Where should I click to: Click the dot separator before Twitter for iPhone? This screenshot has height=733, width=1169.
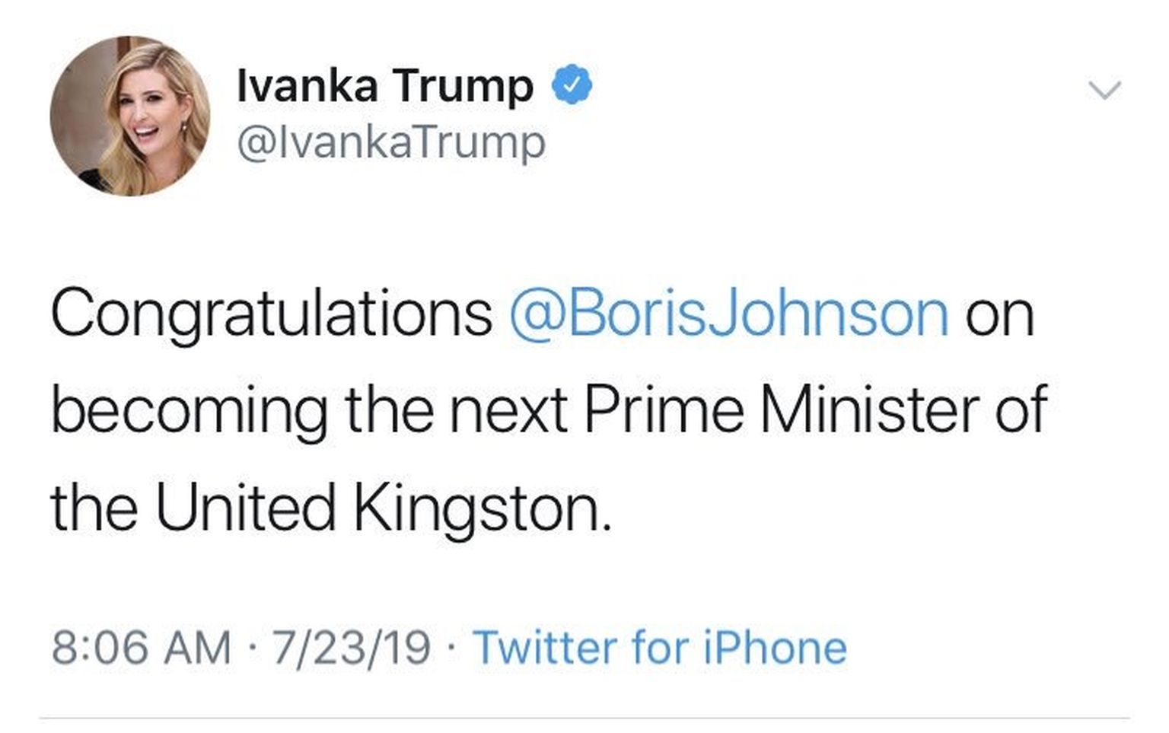(x=452, y=649)
